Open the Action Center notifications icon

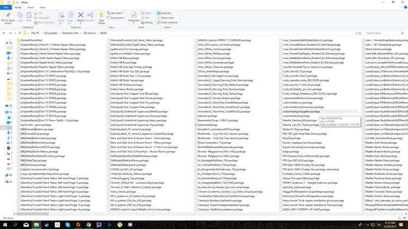401,225
